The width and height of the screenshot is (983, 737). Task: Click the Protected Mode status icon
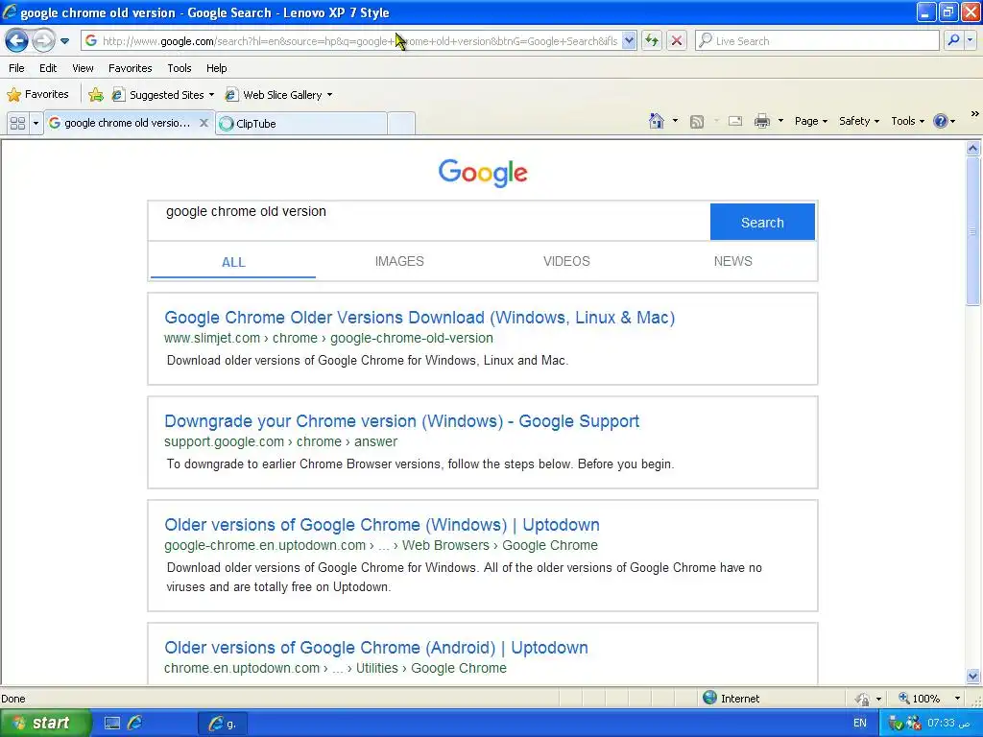click(x=863, y=699)
